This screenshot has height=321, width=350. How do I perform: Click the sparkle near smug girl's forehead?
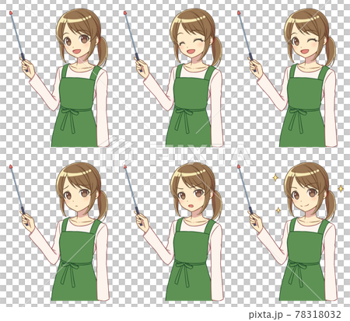(x=275, y=178)
